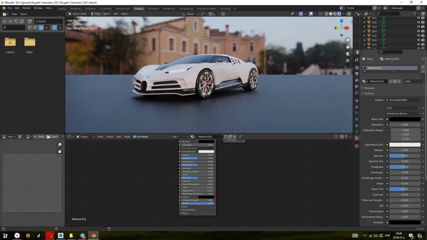Open the Render properties tab
The image size is (427, 240).
click(x=357, y=68)
